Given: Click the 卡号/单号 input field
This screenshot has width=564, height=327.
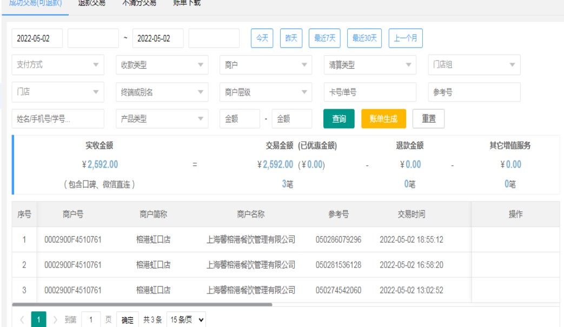Looking at the screenshot, I should pos(370,92).
